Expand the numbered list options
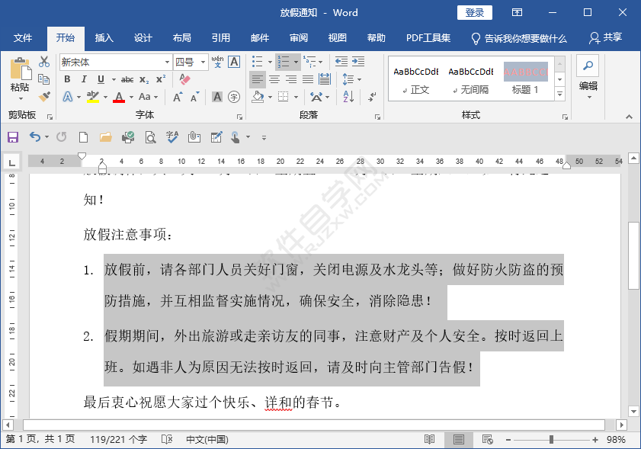This screenshot has height=449, width=641. [296, 62]
